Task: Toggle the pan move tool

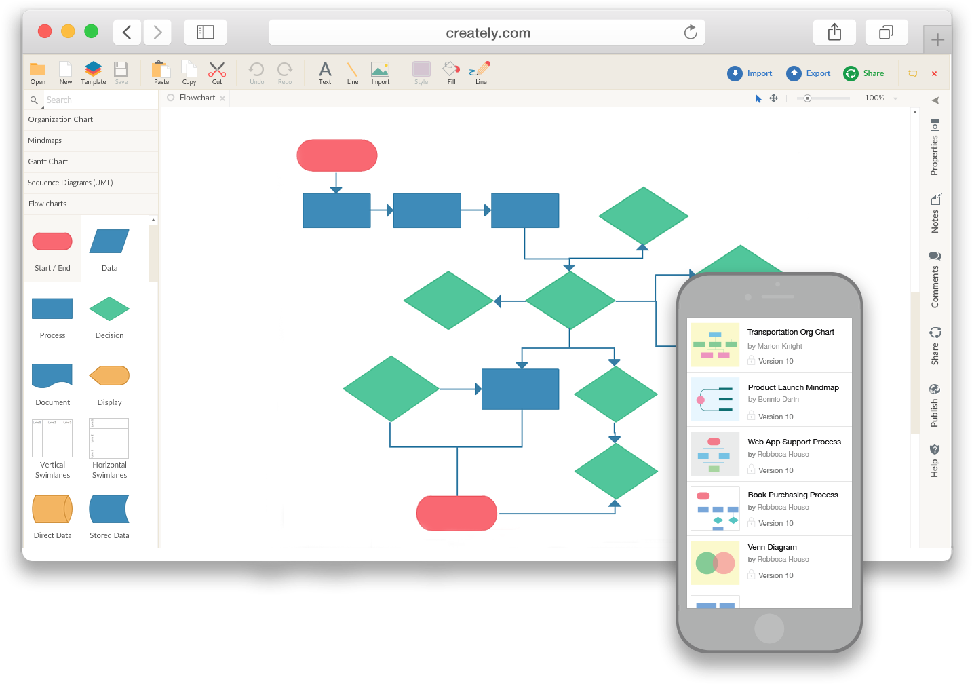Action: click(x=773, y=98)
